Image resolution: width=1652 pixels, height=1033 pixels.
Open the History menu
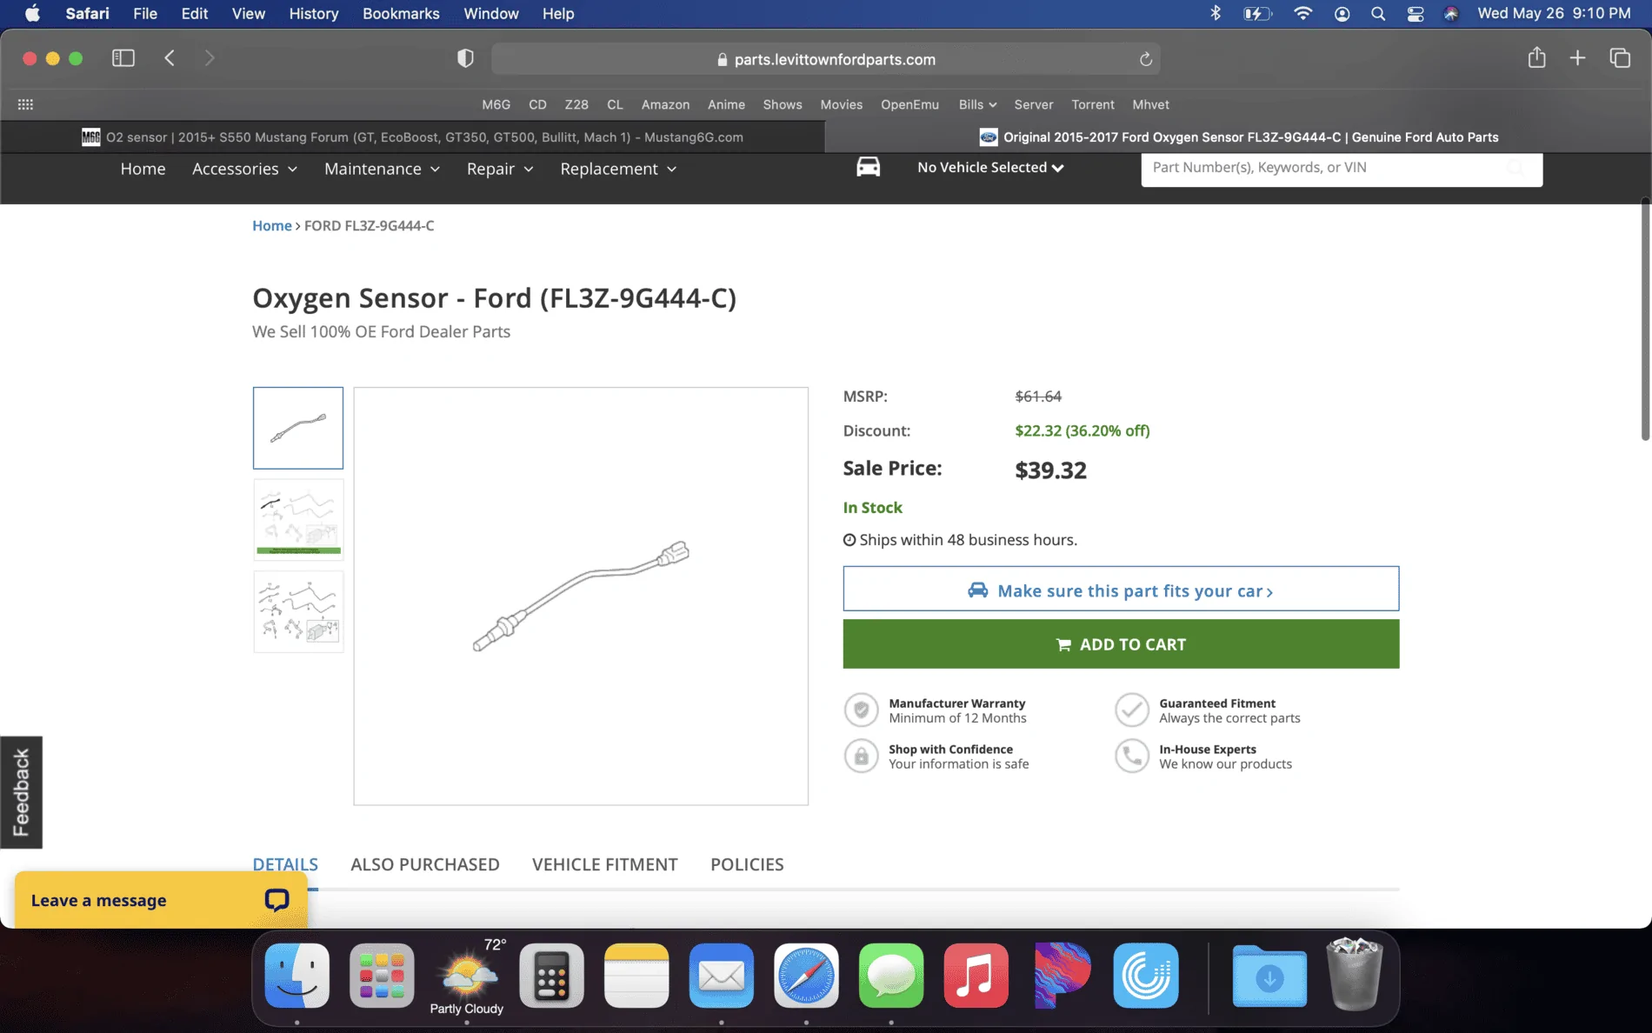314,14
